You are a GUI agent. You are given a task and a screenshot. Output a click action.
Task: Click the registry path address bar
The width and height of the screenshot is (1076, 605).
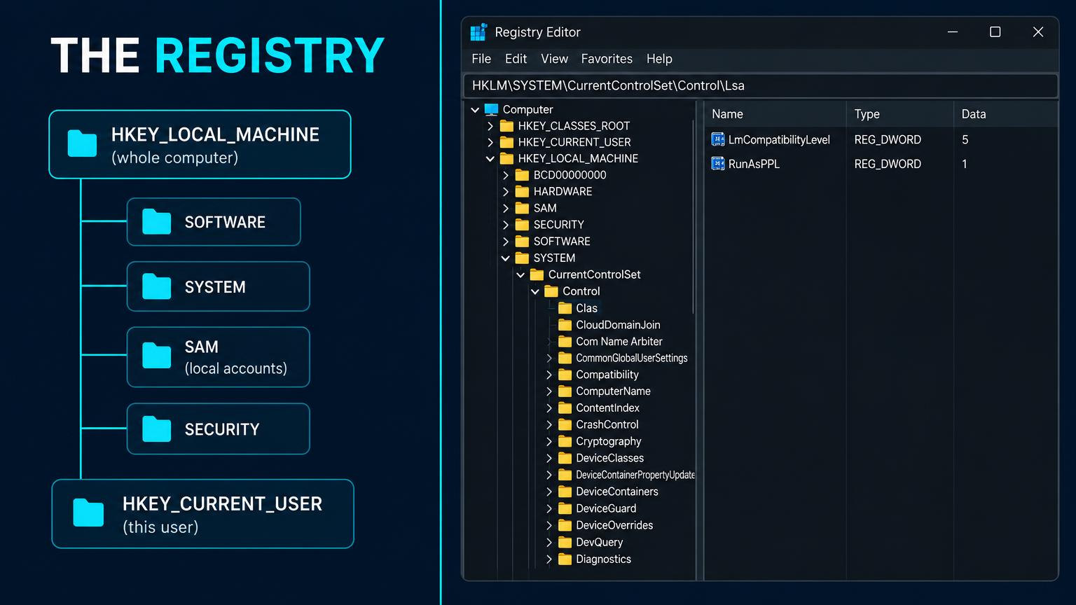[761, 85]
